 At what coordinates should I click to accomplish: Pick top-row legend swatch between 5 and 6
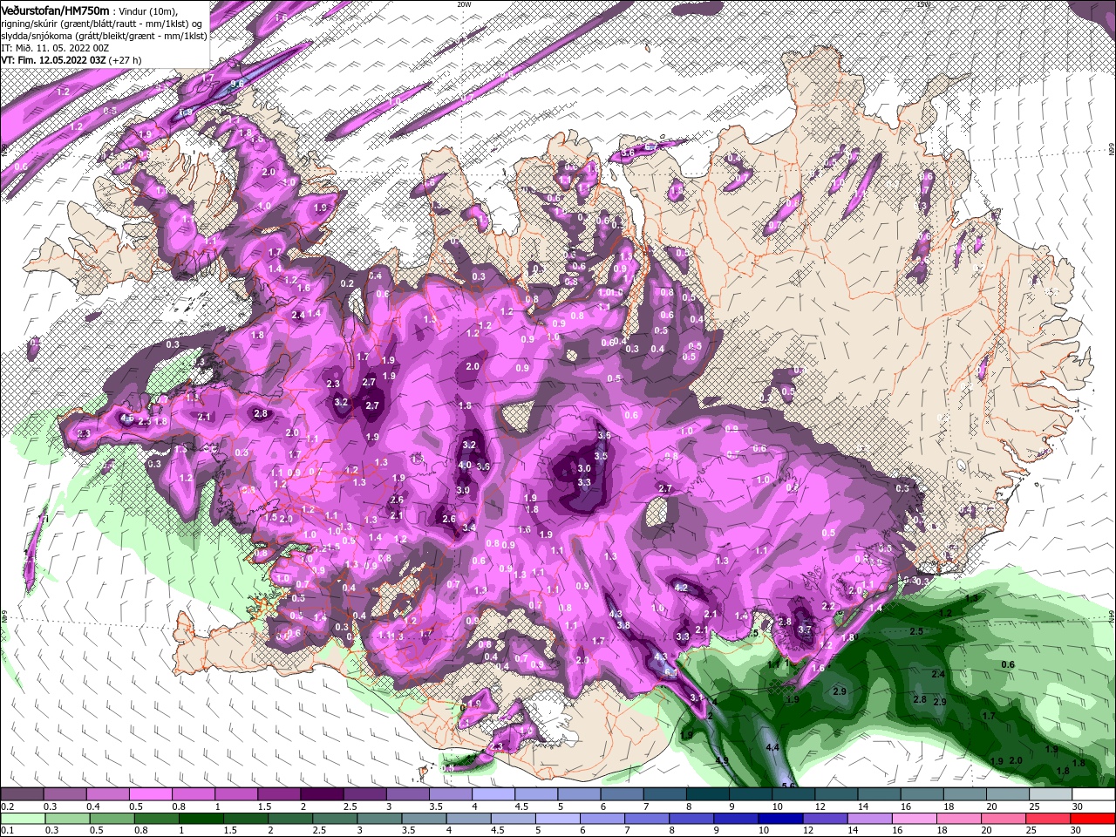(579, 793)
